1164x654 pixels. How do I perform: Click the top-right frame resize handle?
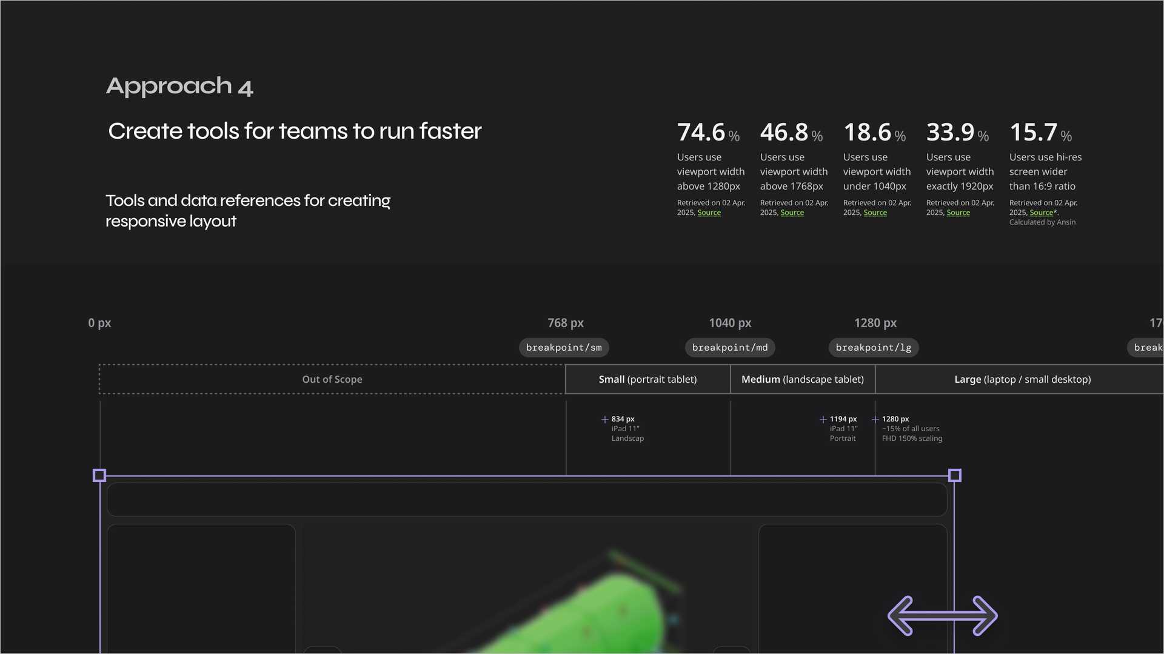coord(954,475)
